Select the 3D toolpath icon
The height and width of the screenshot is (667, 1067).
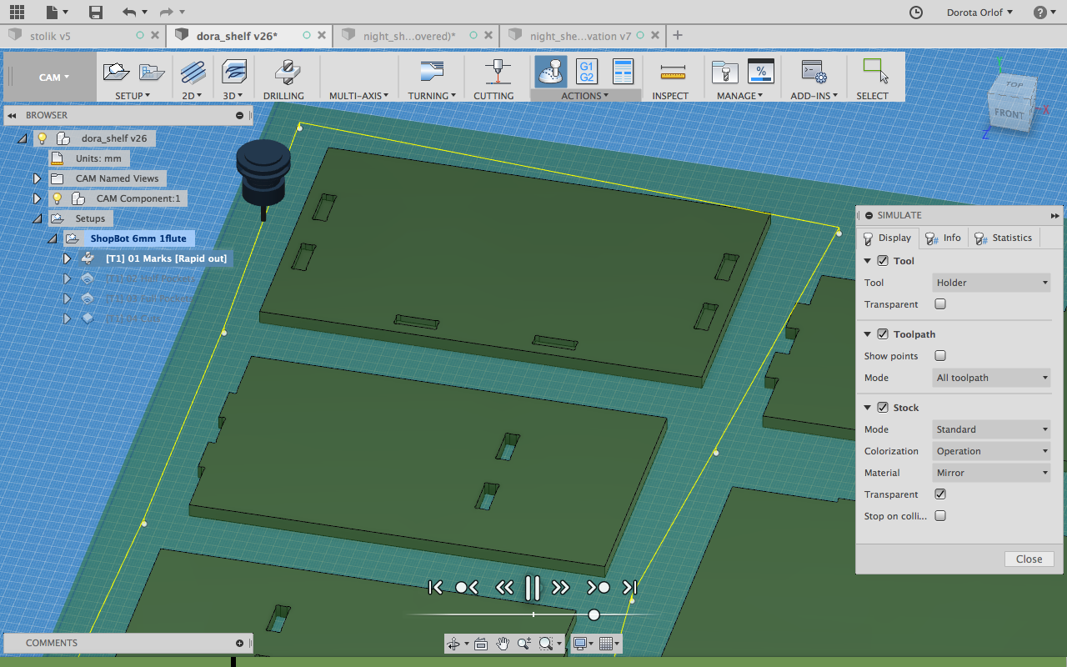click(234, 72)
